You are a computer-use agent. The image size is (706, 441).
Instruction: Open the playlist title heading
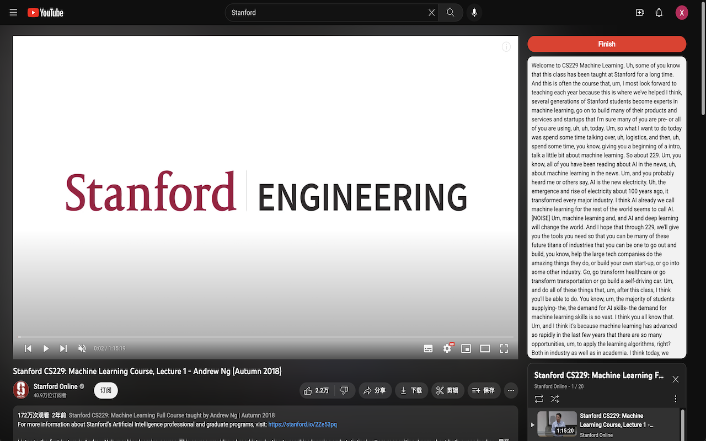tap(599, 375)
